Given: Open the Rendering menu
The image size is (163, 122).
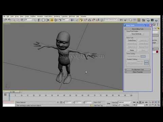Looking at the screenshot, I should click(x=57, y=16).
